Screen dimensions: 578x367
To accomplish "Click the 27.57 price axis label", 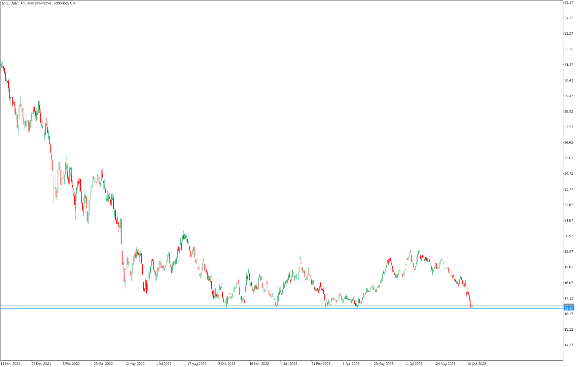I will (569, 127).
